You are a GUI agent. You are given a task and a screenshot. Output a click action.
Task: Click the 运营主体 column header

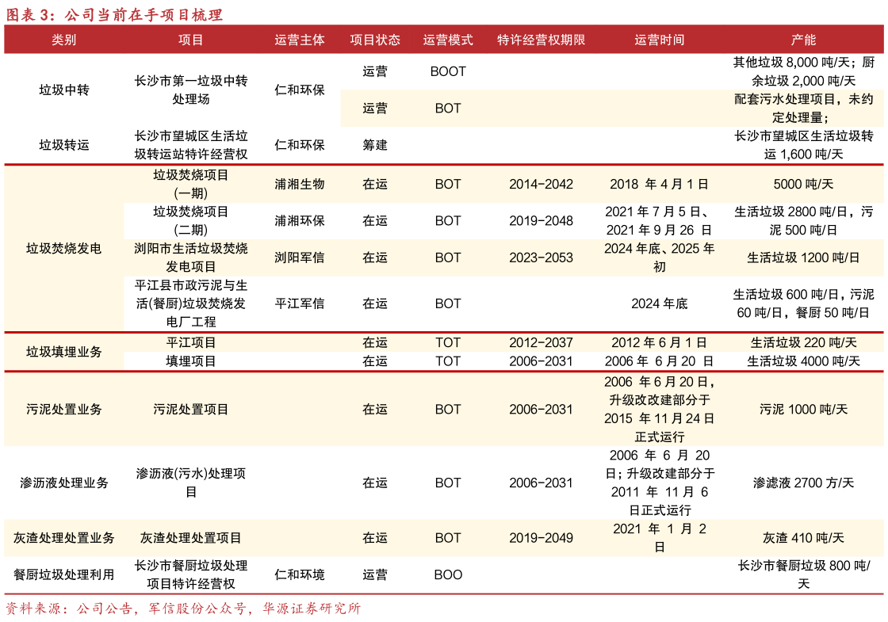click(300, 40)
